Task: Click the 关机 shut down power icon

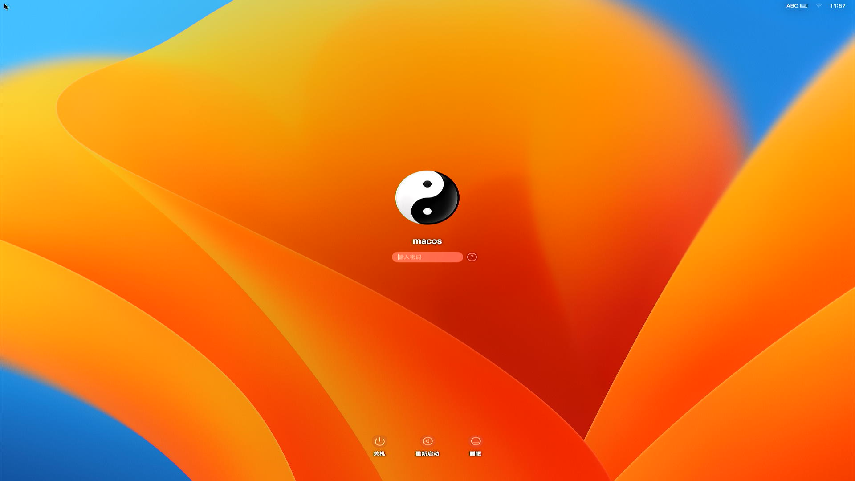Action: (x=379, y=441)
